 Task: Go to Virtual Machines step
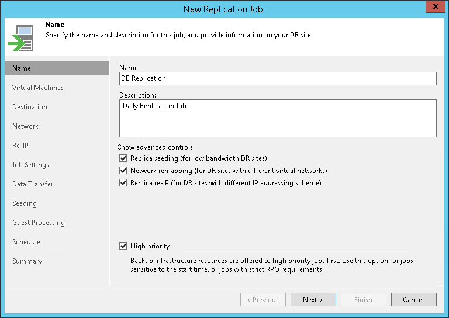click(x=38, y=88)
